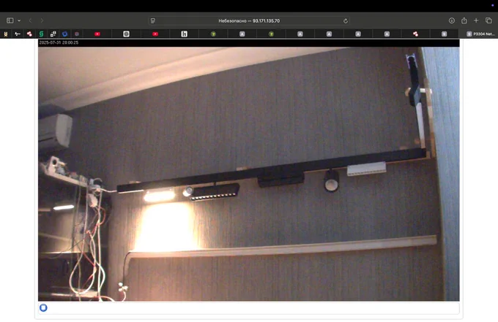Show the tab overview
The width and height of the screenshot is (498, 322).
pos(488,20)
